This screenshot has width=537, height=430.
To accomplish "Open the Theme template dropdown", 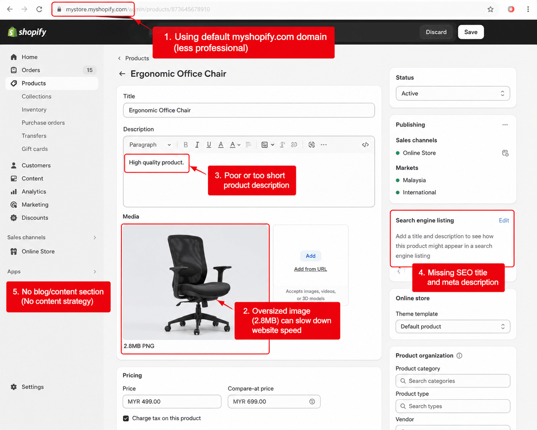I will (453, 327).
